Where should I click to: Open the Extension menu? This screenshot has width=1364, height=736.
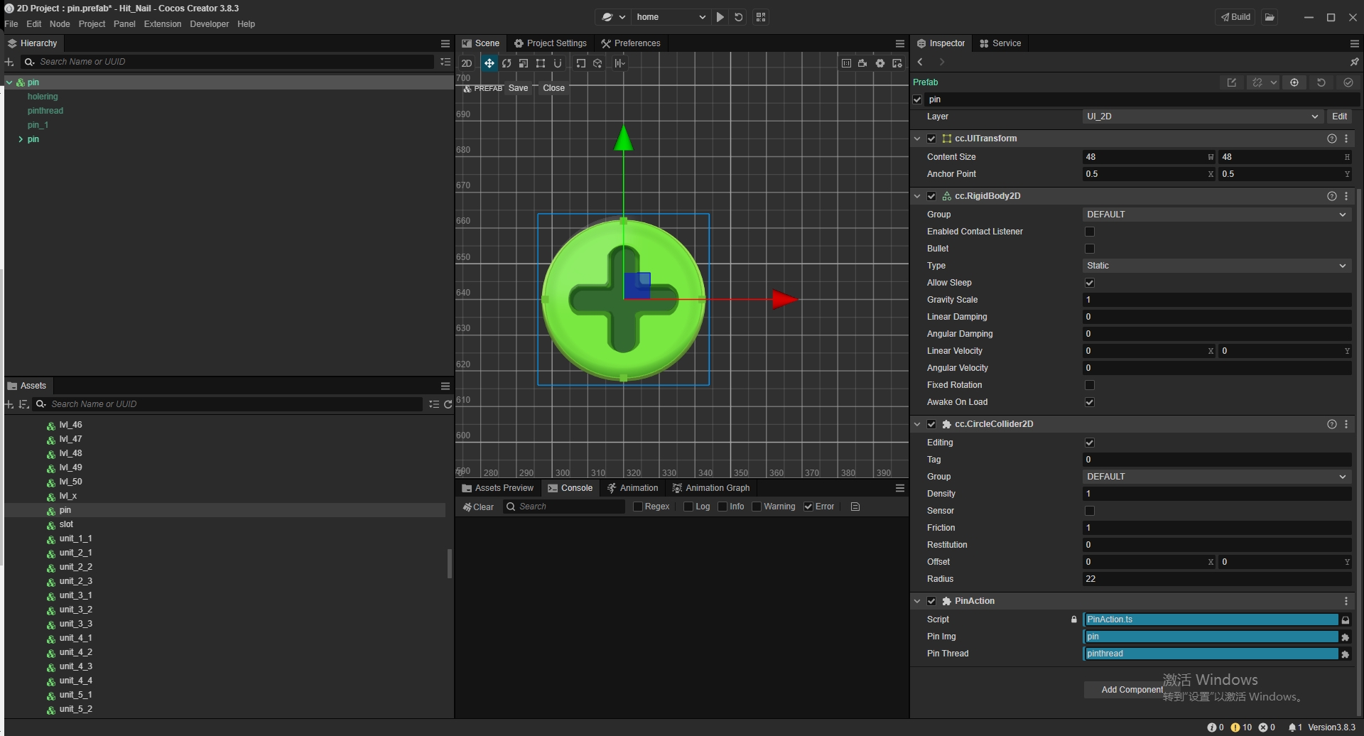point(162,24)
